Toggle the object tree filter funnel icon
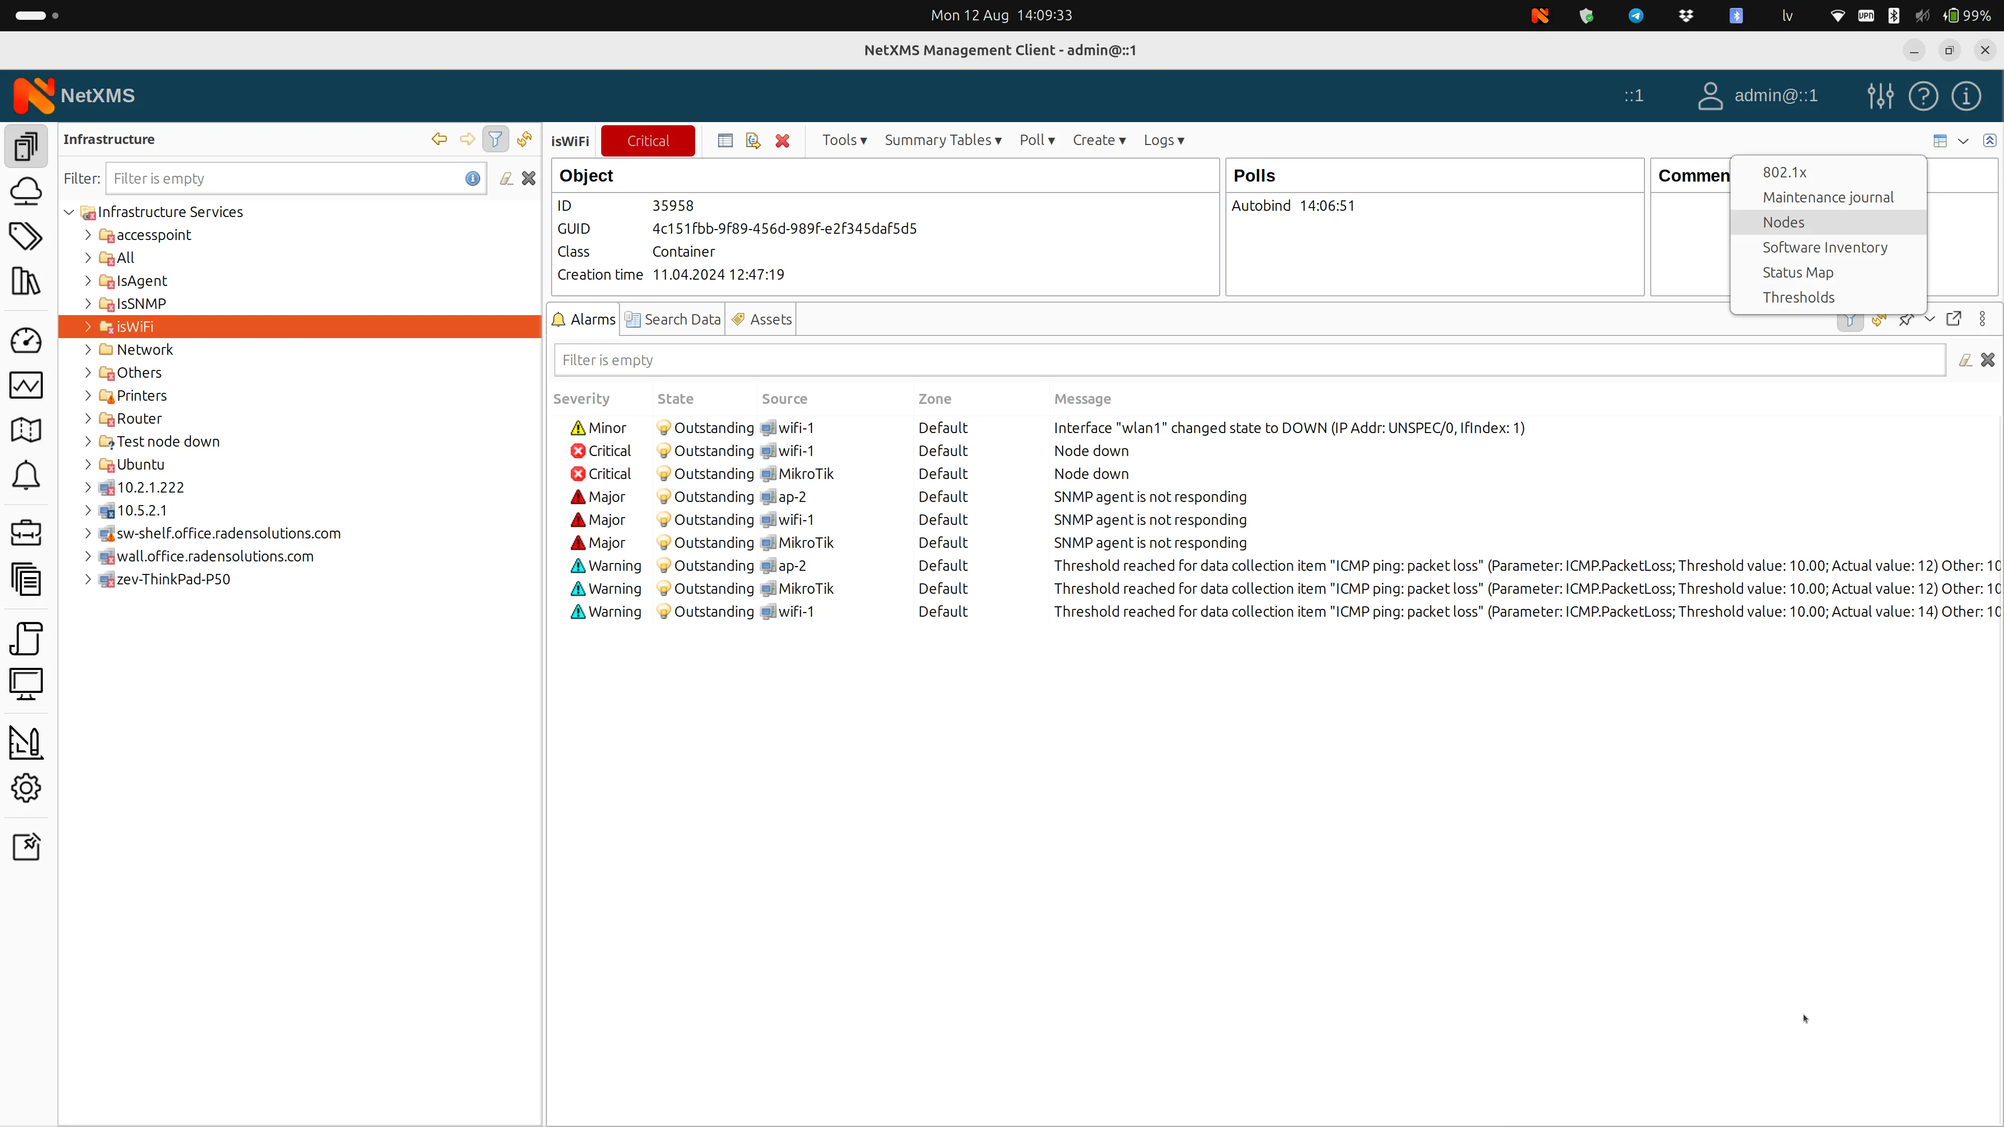The image size is (2004, 1127). pyautogui.click(x=496, y=139)
